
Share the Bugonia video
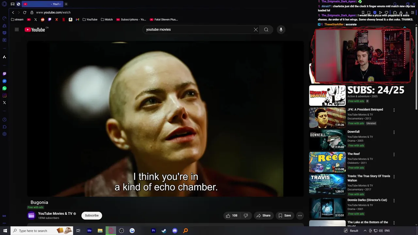[264, 215]
